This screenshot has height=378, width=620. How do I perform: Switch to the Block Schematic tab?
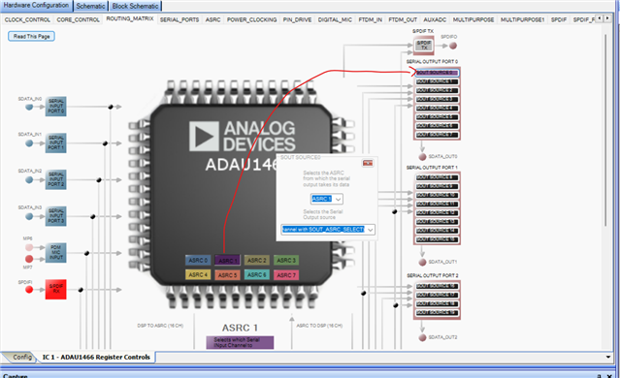tap(135, 6)
